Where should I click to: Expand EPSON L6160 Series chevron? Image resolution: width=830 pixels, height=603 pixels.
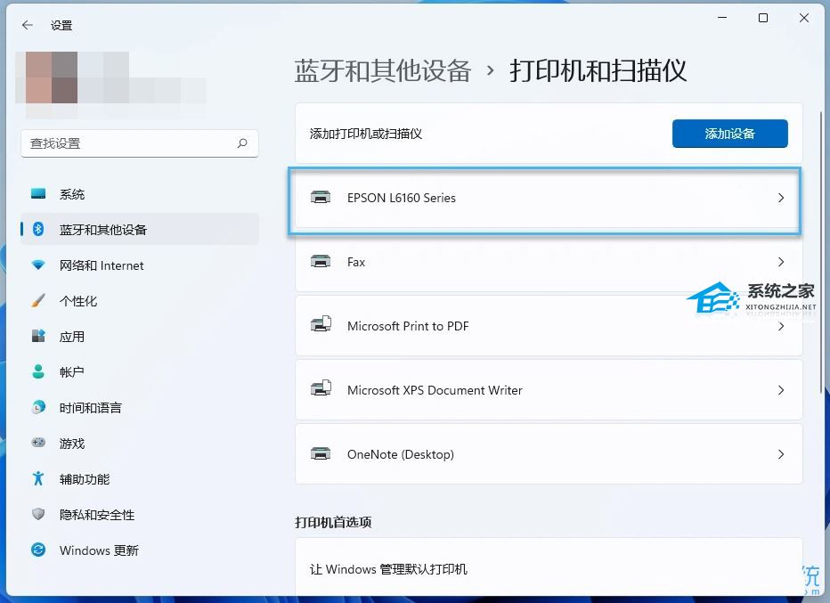coord(781,198)
